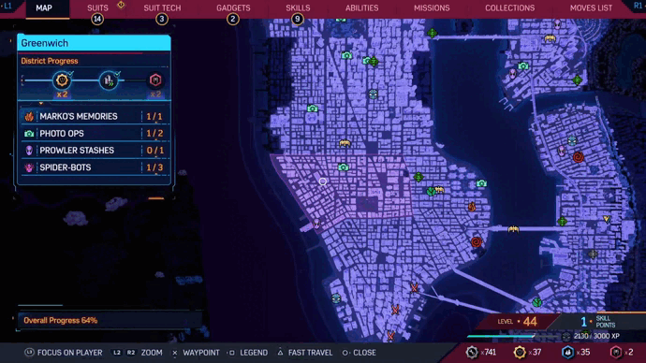Select the Photo Ops row
Image resolution: width=646 pixels, height=363 pixels.
(95, 134)
